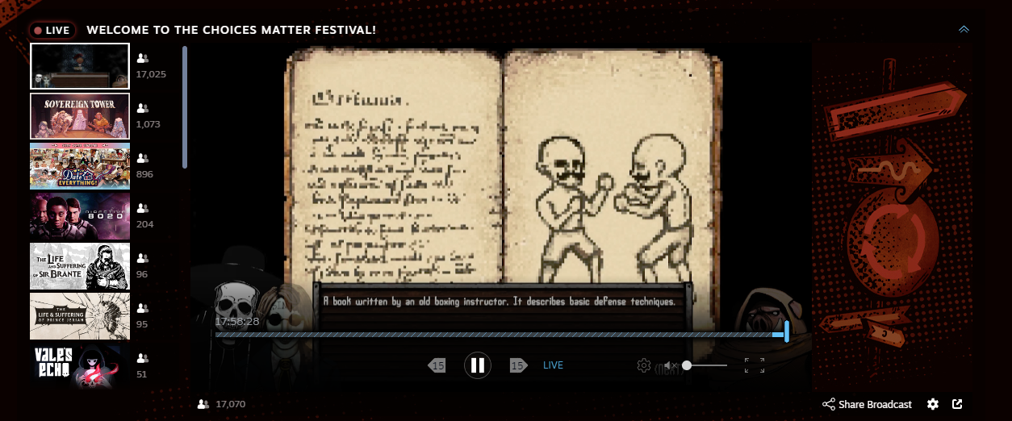Enter fullscreen mode
Viewport: 1012px width, 421px height.
[755, 365]
